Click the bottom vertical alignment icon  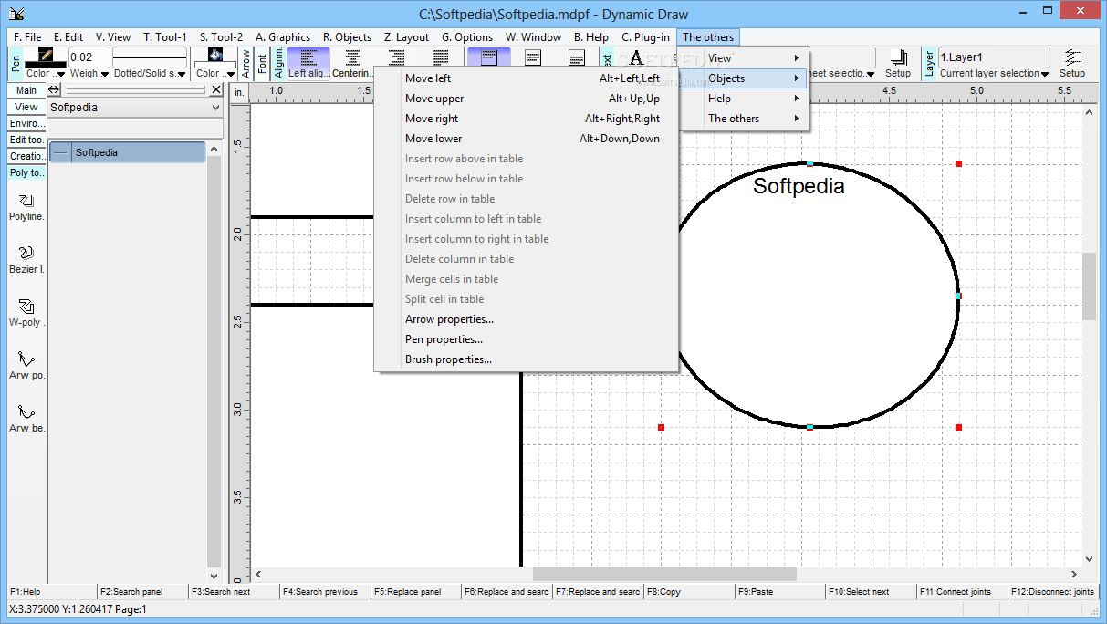(x=577, y=58)
